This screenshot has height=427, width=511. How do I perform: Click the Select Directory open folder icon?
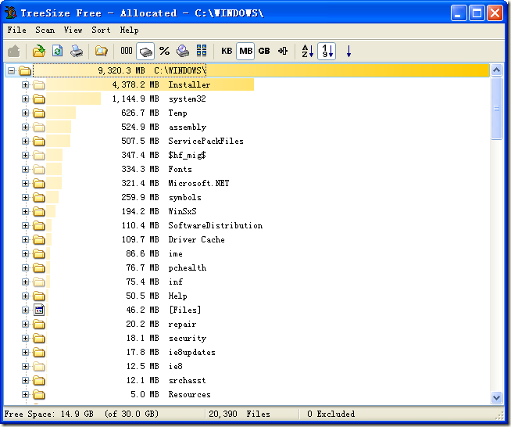pyautogui.click(x=38, y=51)
